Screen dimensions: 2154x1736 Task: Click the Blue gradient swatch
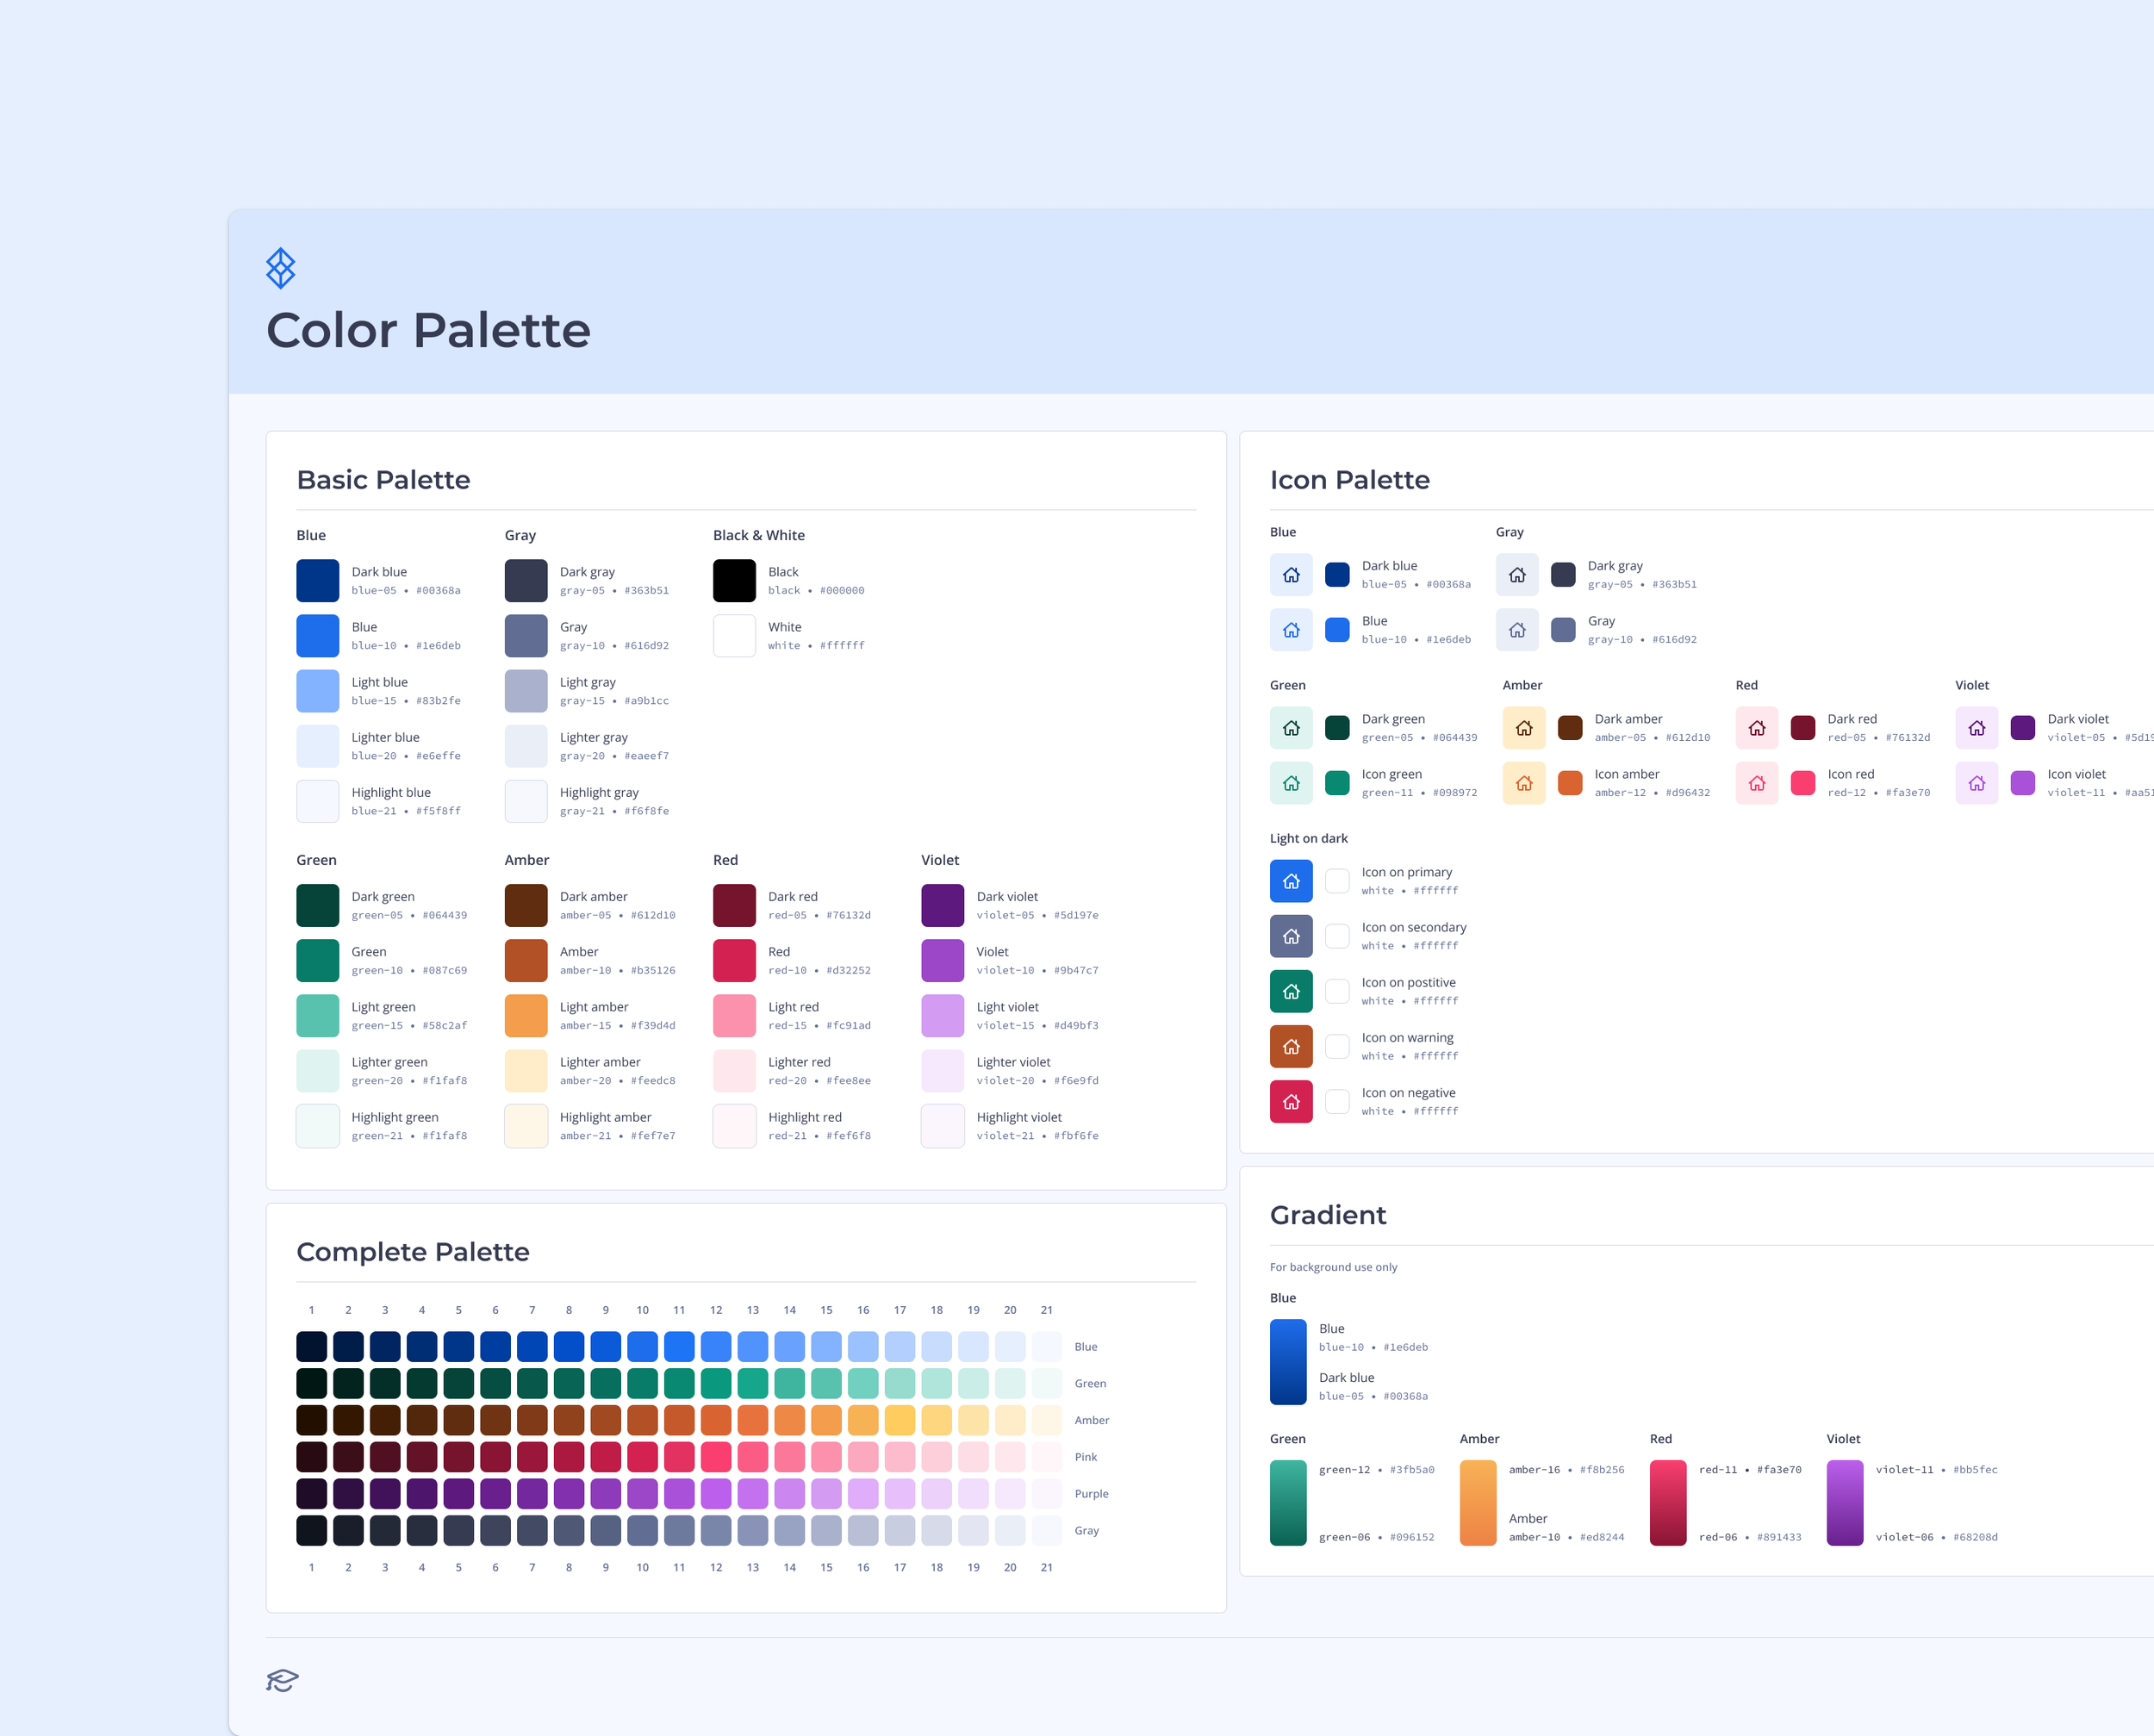1288,1362
